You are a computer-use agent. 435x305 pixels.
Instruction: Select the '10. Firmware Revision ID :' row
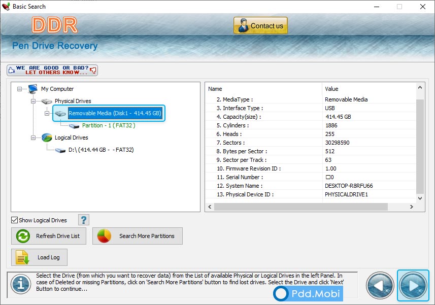tap(311, 168)
